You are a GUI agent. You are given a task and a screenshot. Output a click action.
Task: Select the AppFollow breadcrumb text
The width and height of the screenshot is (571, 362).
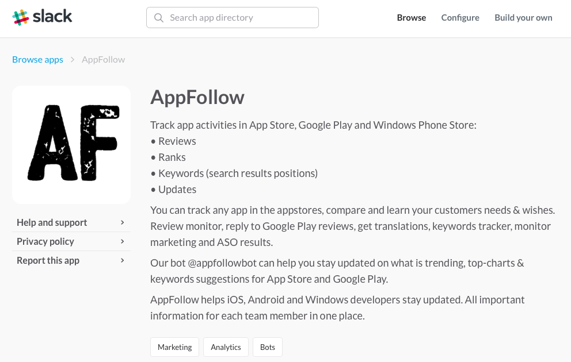(x=104, y=60)
